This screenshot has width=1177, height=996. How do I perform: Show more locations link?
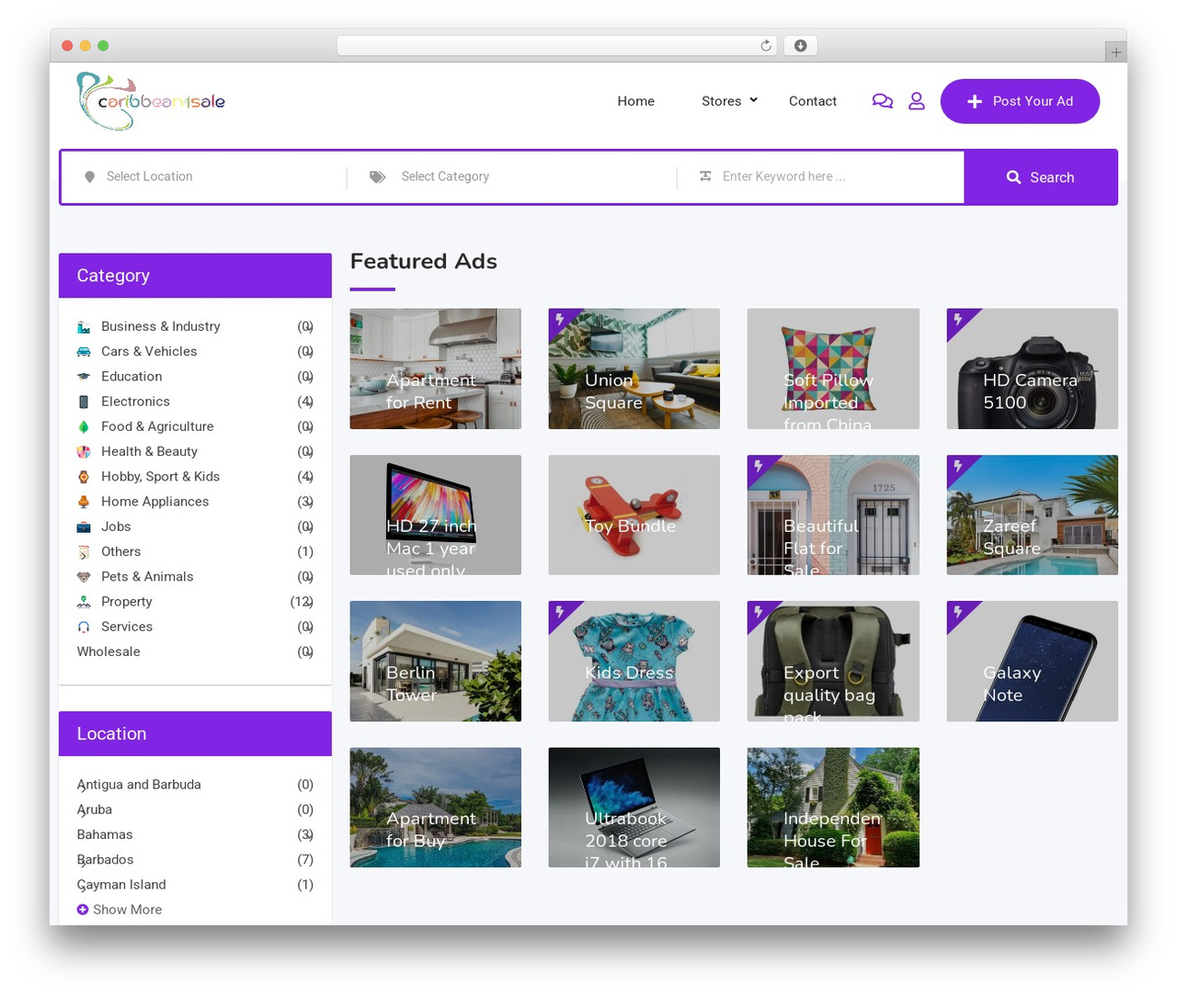(x=127, y=910)
